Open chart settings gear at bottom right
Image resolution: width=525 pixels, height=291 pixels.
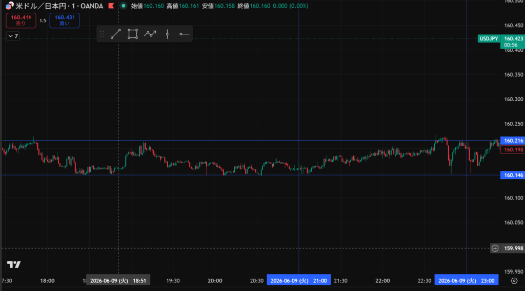514,281
